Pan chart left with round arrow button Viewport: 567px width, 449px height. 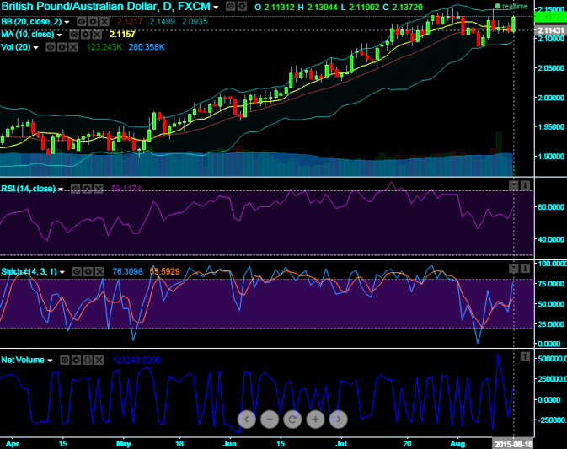click(247, 420)
